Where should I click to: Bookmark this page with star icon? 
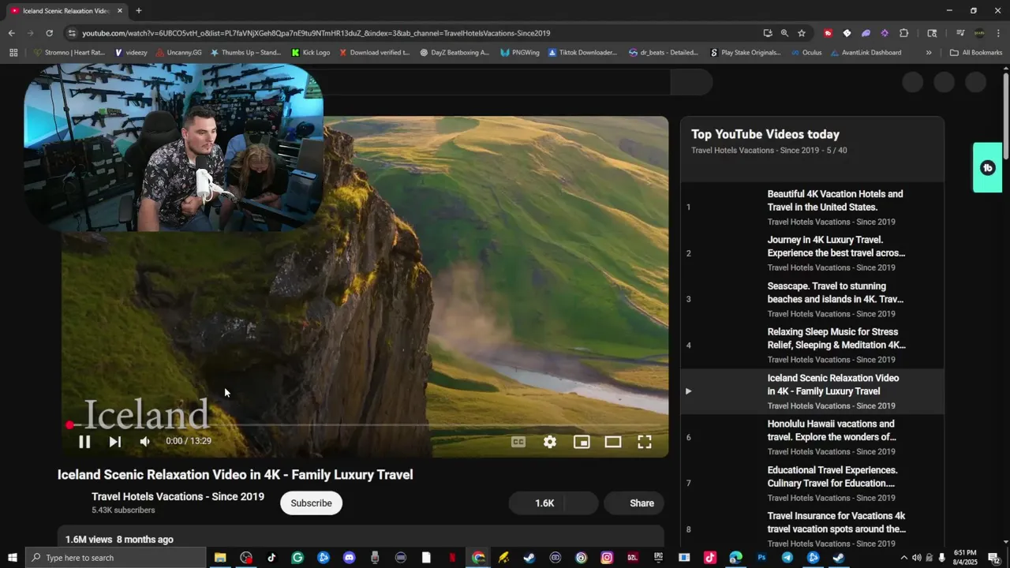click(802, 33)
